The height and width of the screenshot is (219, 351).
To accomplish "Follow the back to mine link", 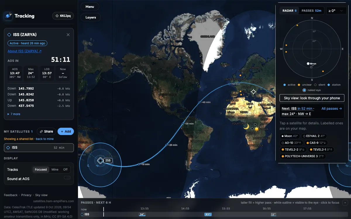I will (45, 139).
